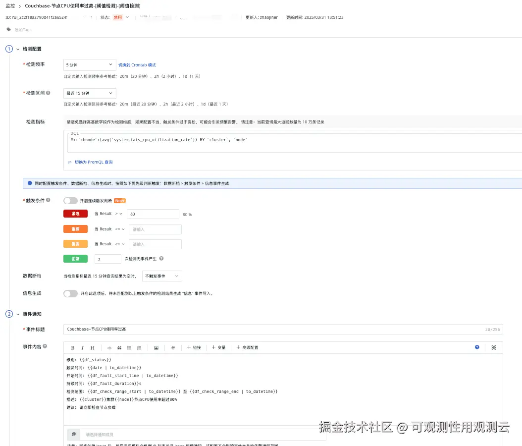The width and height of the screenshot is (522, 446).
Task: Open the 数据断档 dropdown showing 不触发事件
Action: (x=162, y=276)
